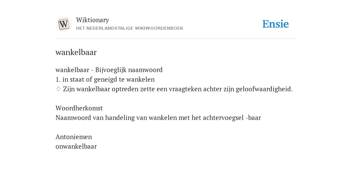This screenshot has width=351, height=175.
Task: Click the '-baar' suffix in the etymology line
Action: coord(253,118)
